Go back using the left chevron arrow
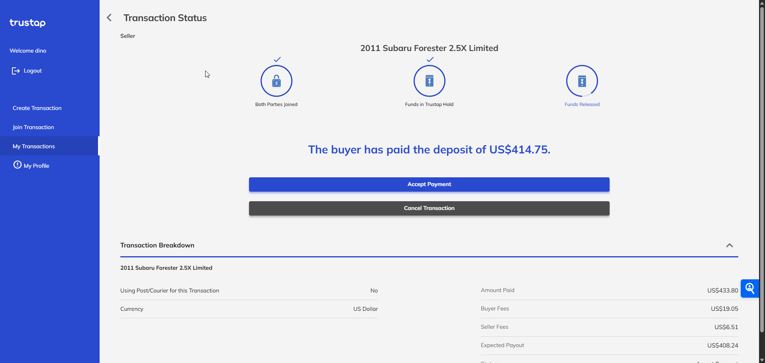 109,18
